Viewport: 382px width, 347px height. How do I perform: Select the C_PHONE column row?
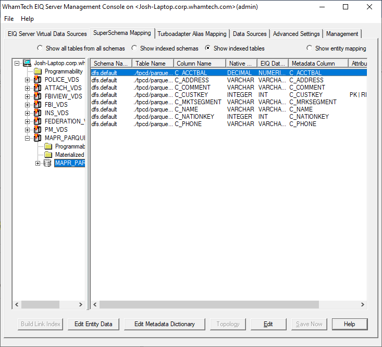tap(229, 124)
